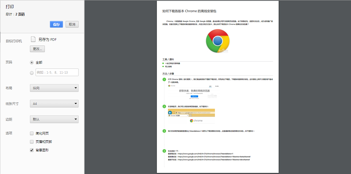Click the large Chrome logo in preview
The width and height of the screenshot is (351, 174).
pyautogui.click(x=218, y=41)
